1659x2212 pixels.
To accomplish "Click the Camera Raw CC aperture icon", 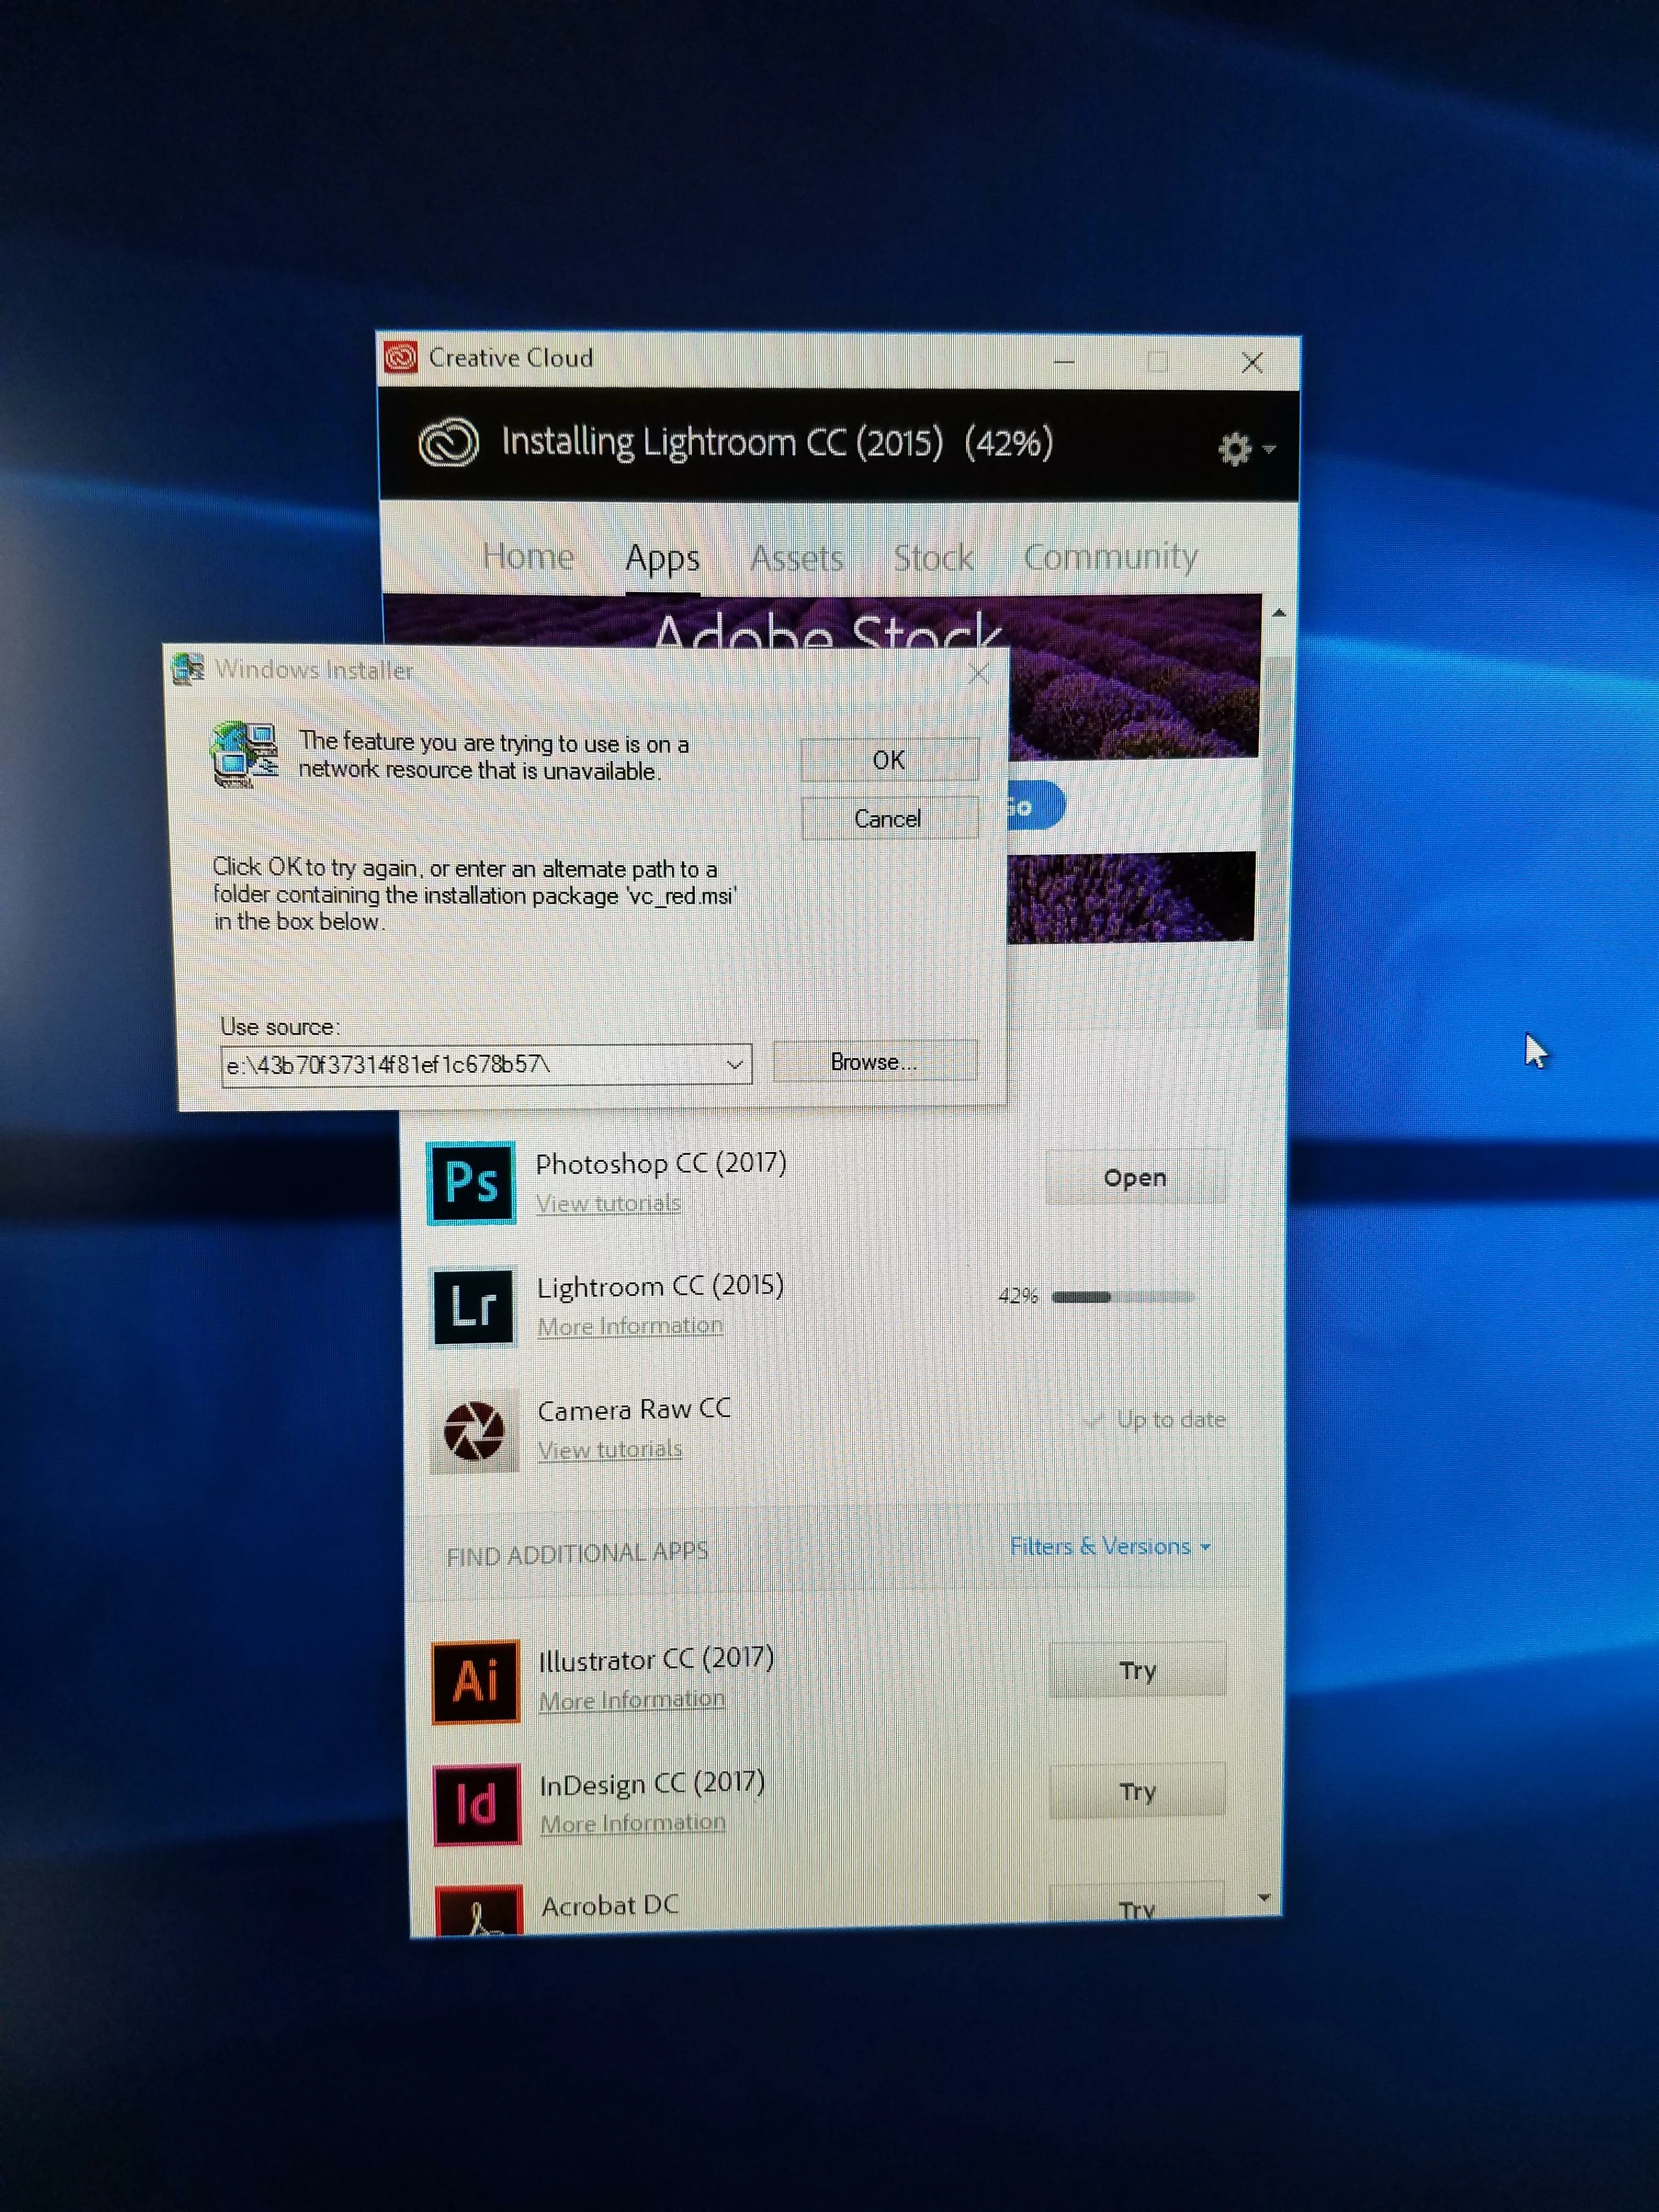I will click(474, 1430).
